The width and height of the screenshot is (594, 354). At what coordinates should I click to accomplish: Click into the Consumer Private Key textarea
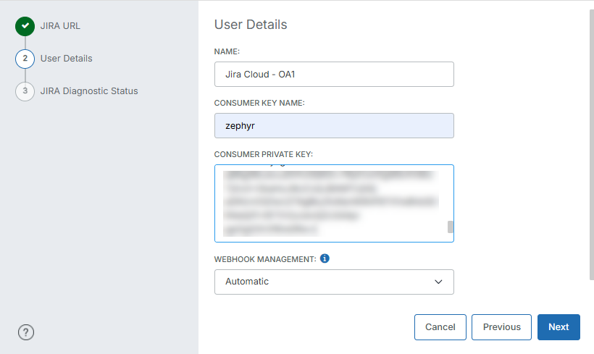coord(334,203)
